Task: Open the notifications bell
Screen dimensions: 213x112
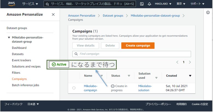Action: point(149,4)
